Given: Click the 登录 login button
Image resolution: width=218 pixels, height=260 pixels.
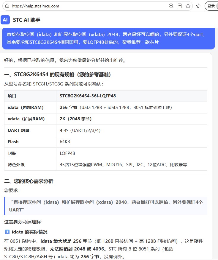Looking at the screenshot, I should (211, 6).
